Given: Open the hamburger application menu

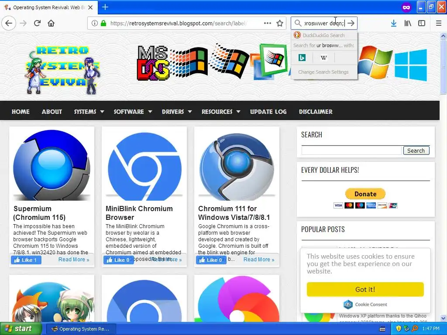Looking at the screenshot, I should (439, 23).
